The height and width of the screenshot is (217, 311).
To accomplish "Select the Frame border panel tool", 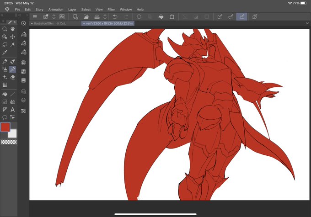I will [5, 102].
